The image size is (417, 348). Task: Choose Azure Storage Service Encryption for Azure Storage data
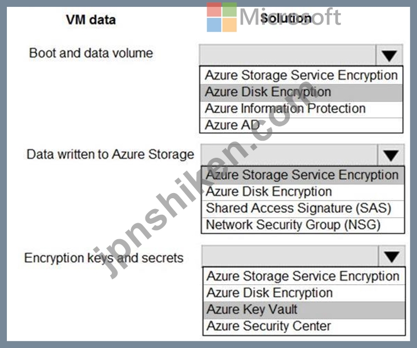click(x=303, y=175)
